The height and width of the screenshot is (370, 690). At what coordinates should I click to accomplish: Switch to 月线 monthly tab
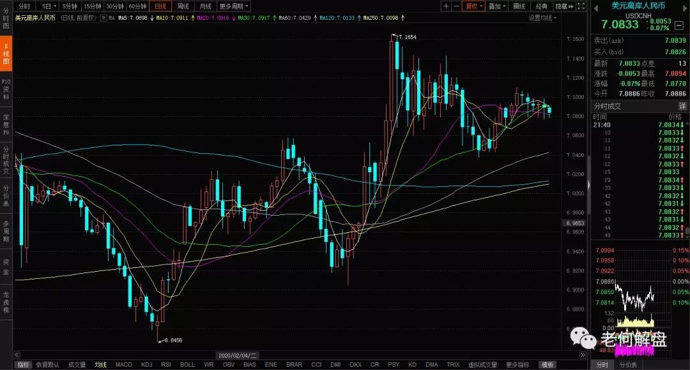[x=206, y=6]
